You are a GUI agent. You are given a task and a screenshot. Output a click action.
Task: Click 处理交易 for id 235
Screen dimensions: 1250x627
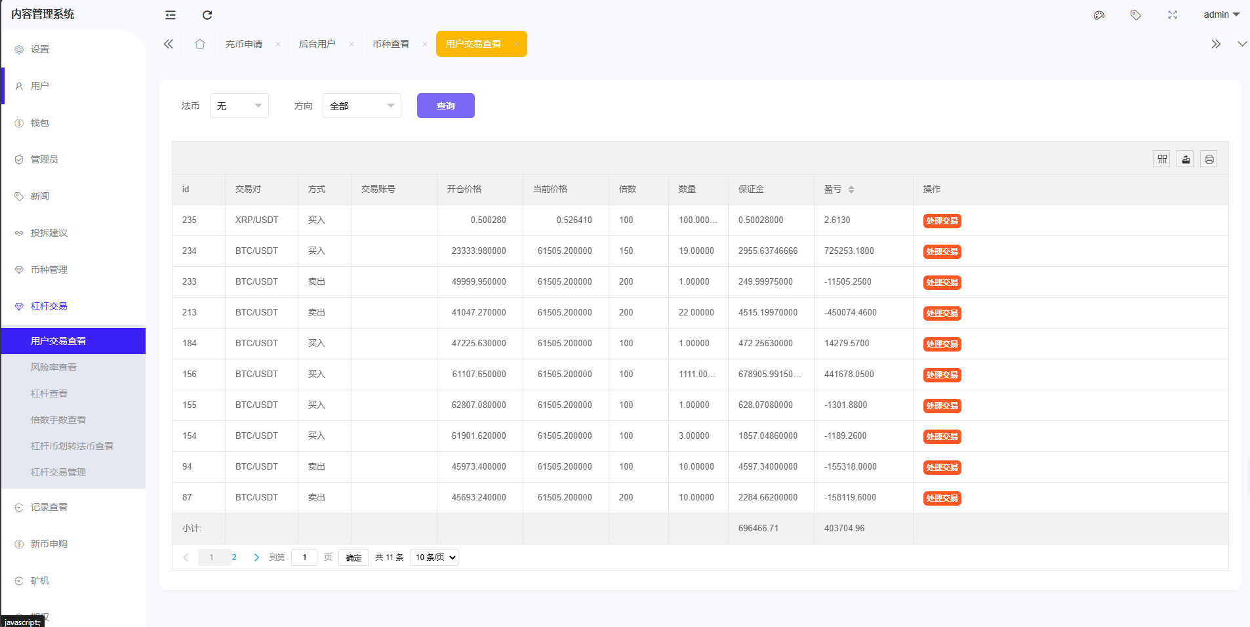[x=942, y=221]
